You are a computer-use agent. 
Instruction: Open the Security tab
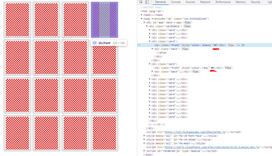(256, 2)
